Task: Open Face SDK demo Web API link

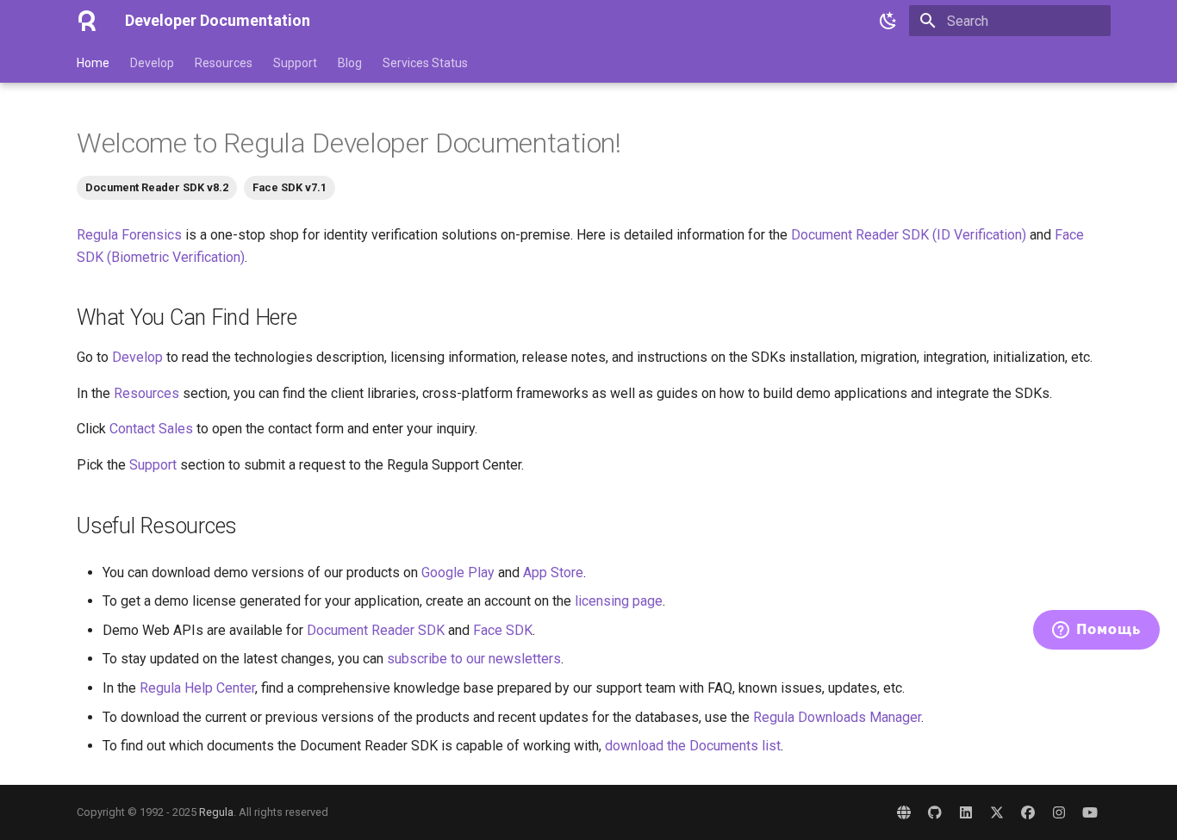Action: pos(502,630)
